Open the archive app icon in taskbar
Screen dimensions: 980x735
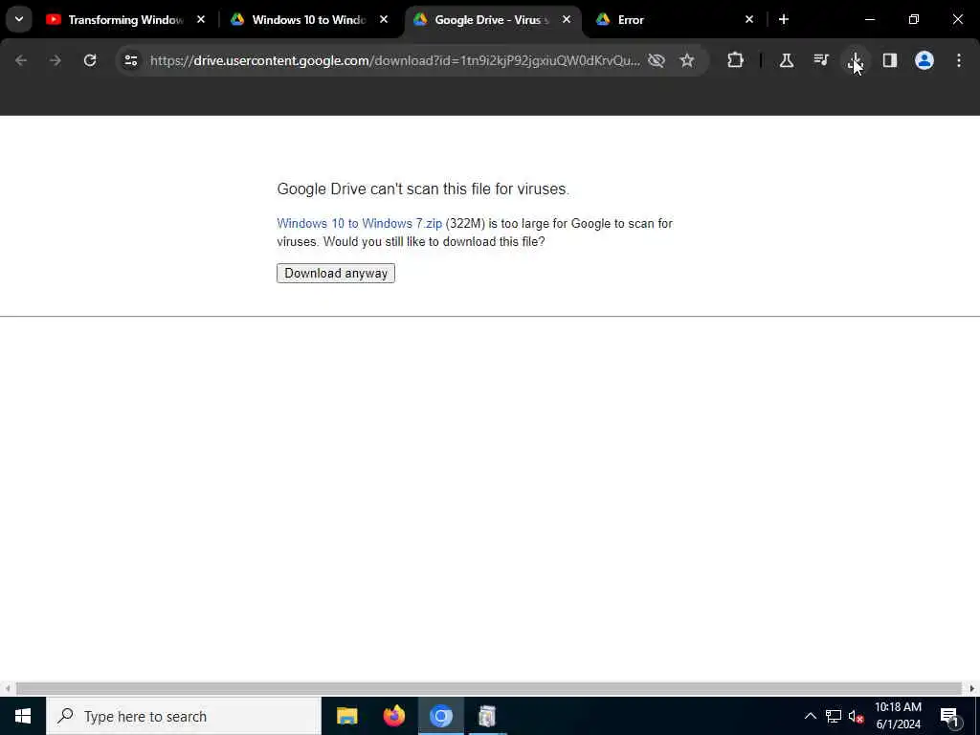[x=487, y=716]
